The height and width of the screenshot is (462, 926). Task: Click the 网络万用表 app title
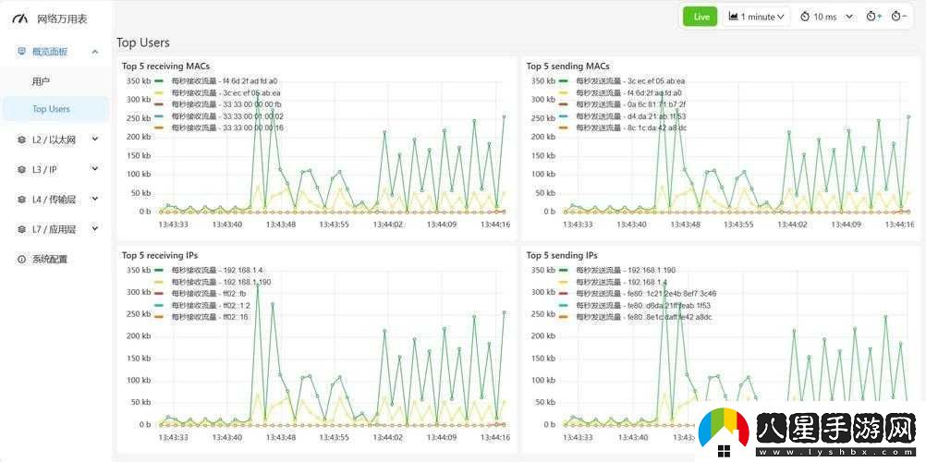pos(62,18)
